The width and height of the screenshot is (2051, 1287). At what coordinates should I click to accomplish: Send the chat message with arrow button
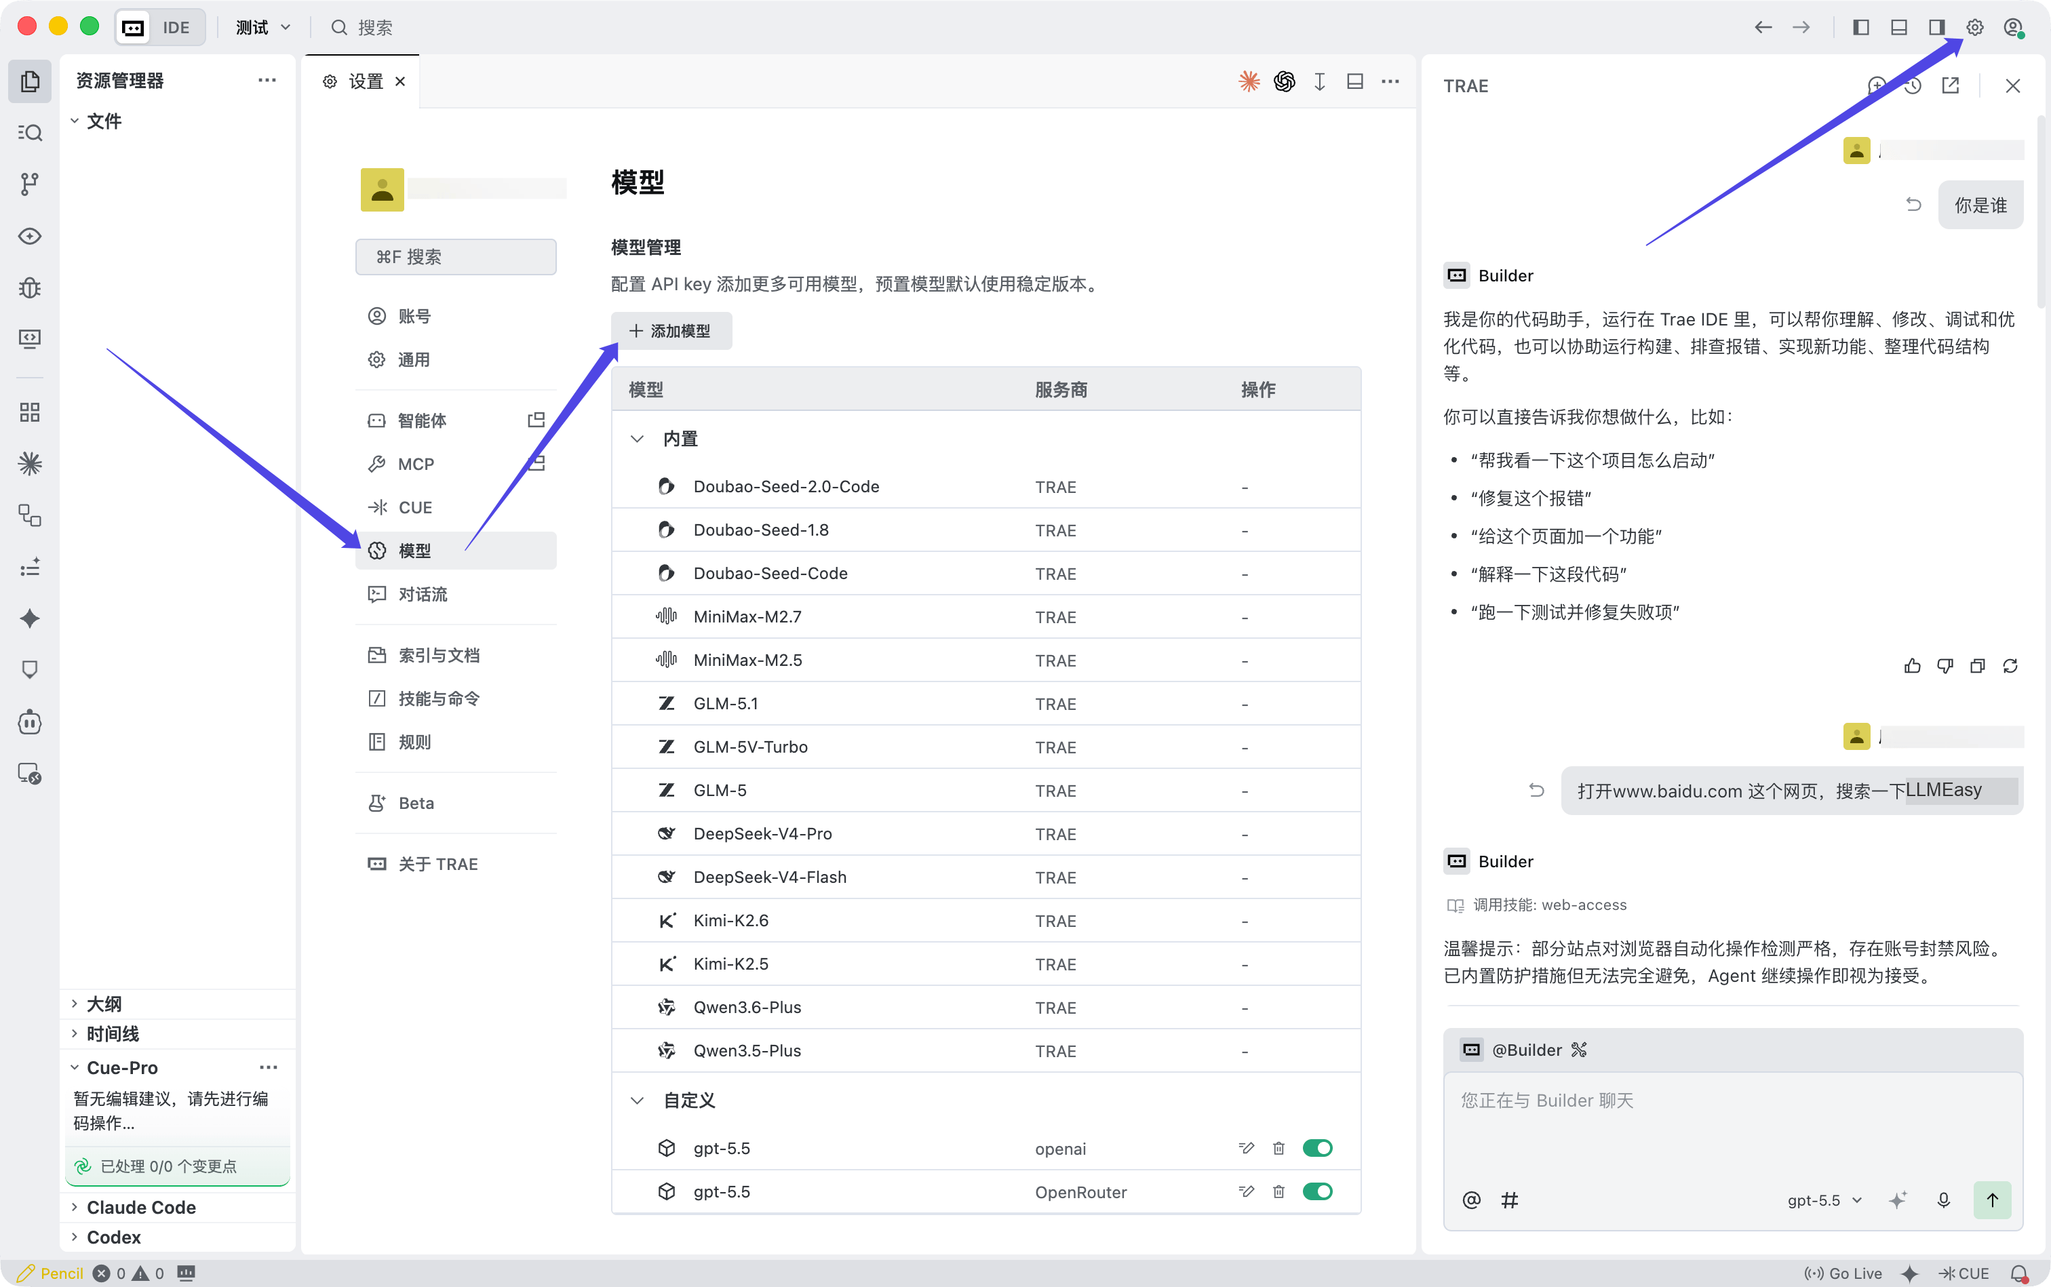tap(1992, 1200)
